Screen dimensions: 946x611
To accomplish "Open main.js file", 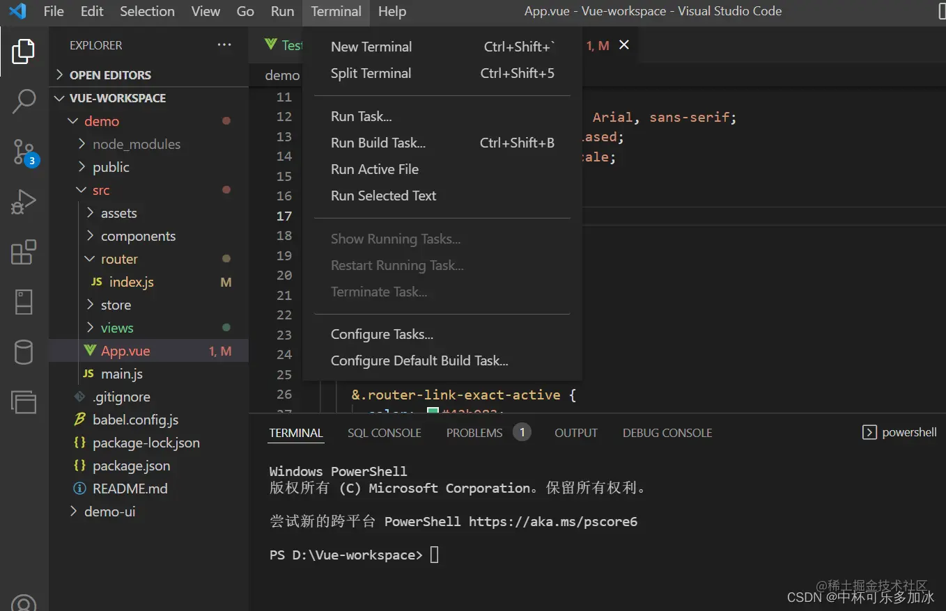I will click(x=122, y=374).
